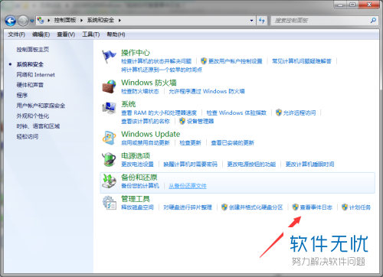This screenshot has height=277, width=383.
Task: Click the Backup and Restore icon
Action: (109, 181)
